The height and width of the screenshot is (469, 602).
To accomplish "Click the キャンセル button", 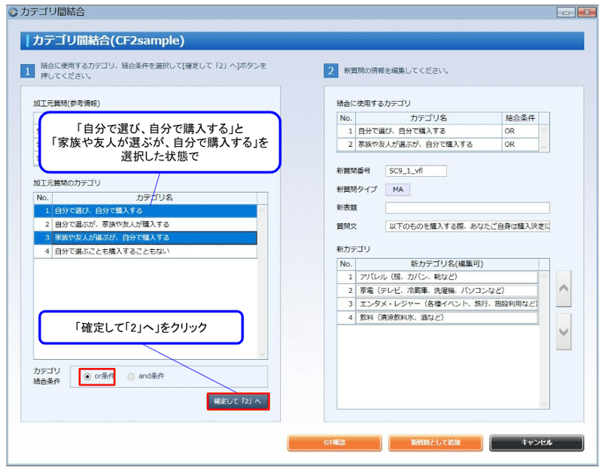I will point(536,443).
